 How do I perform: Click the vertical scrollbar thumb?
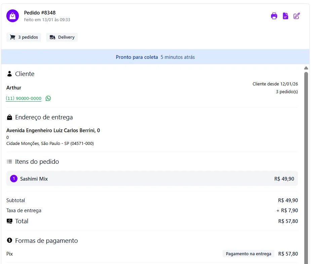tap(306, 168)
